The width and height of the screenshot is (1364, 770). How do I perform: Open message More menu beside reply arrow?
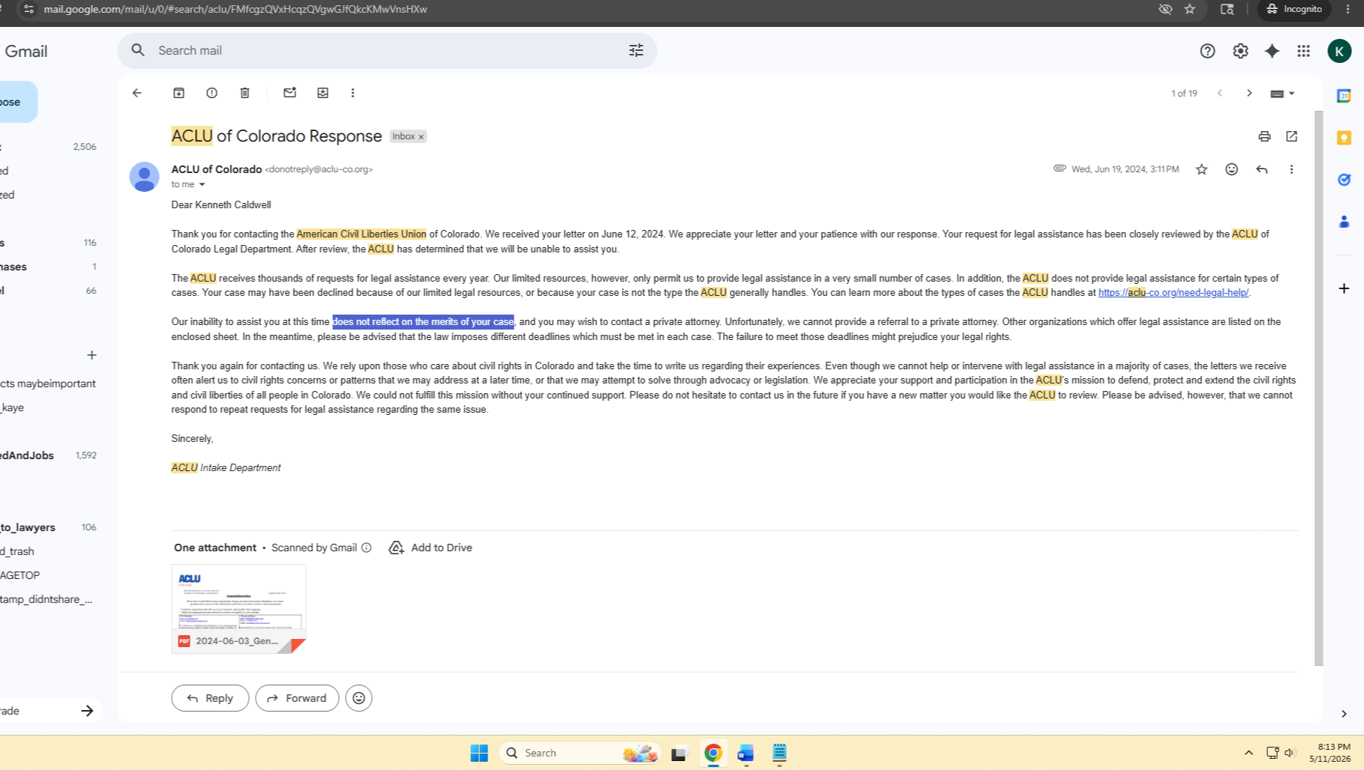[1291, 169]
